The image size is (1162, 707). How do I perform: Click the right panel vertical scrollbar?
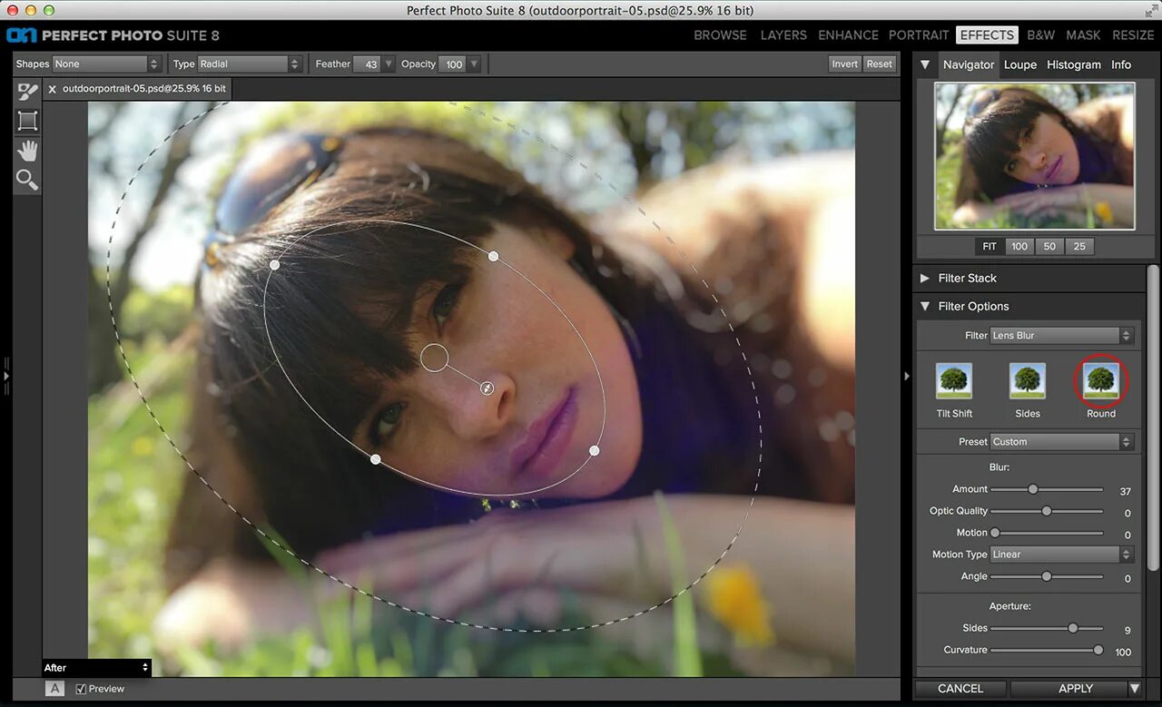tap(1153, 417)
